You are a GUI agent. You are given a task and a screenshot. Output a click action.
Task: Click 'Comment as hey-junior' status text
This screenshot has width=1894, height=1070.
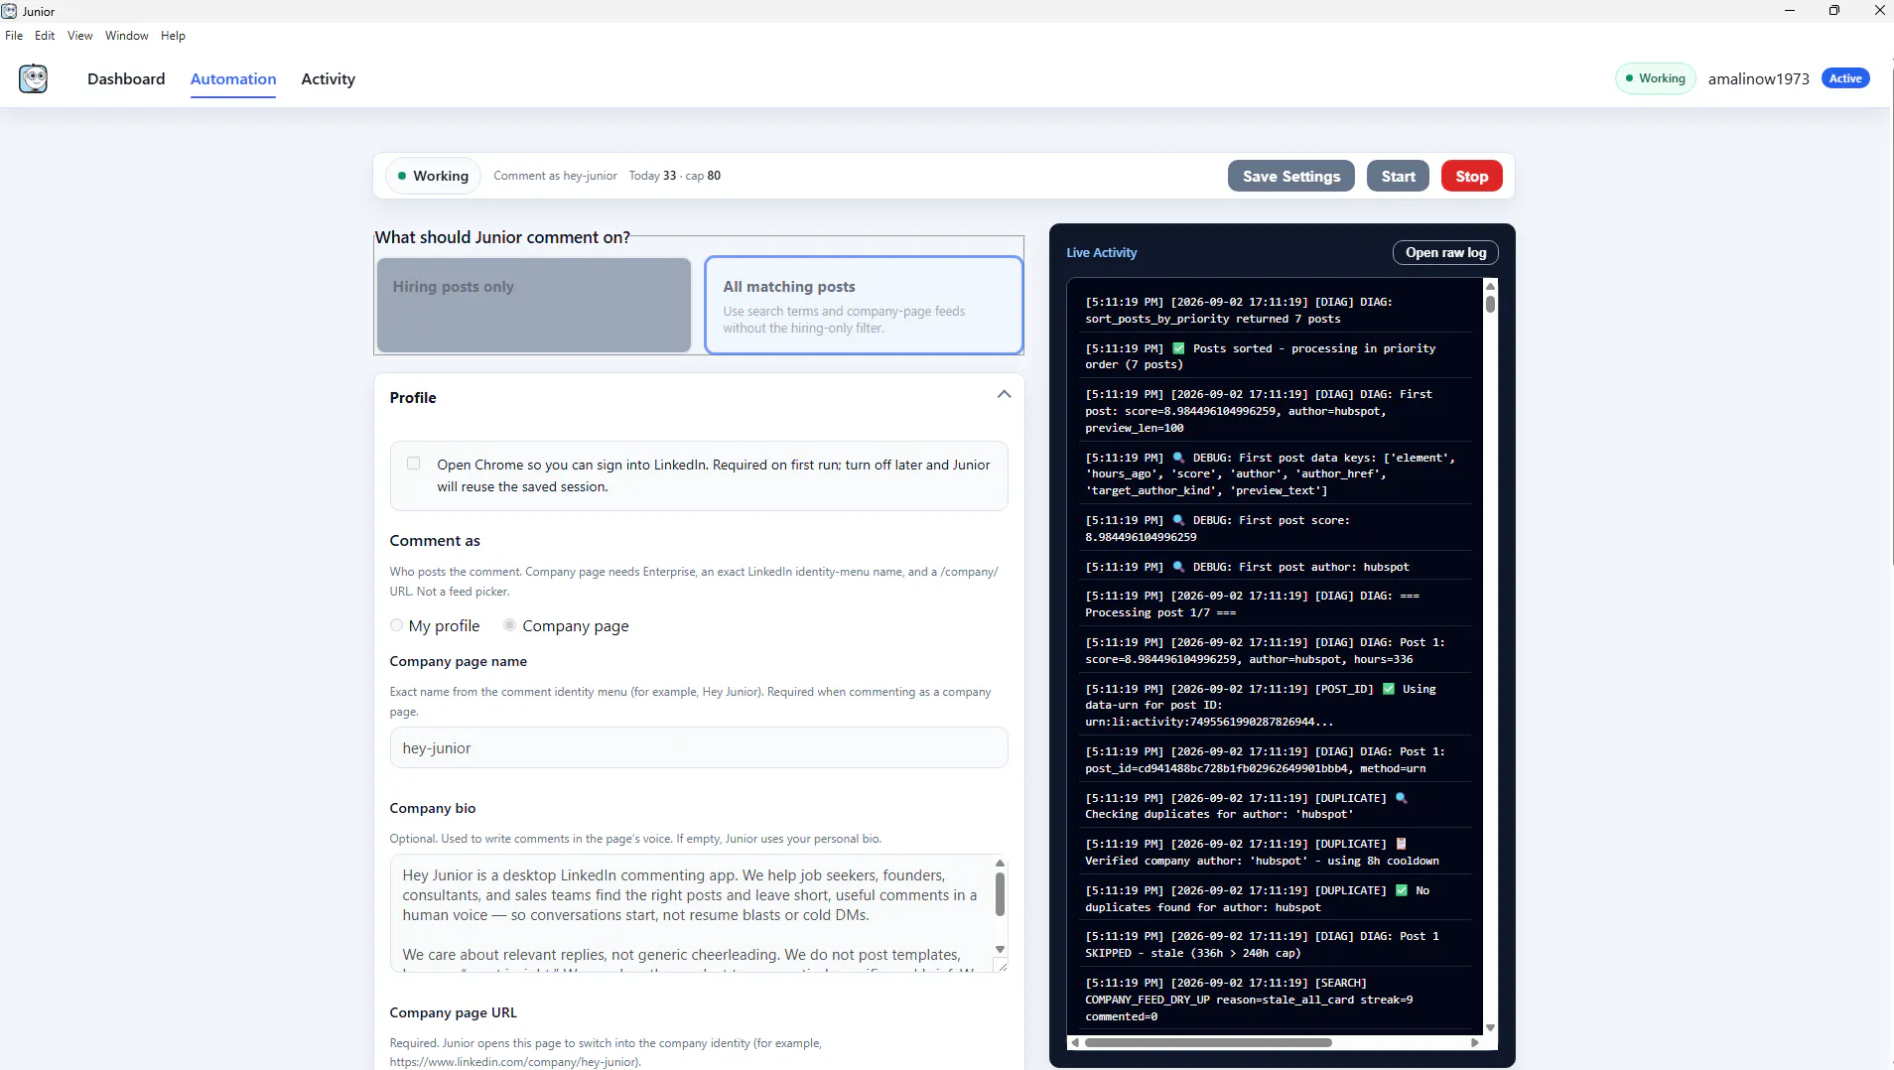coord(555,176)
